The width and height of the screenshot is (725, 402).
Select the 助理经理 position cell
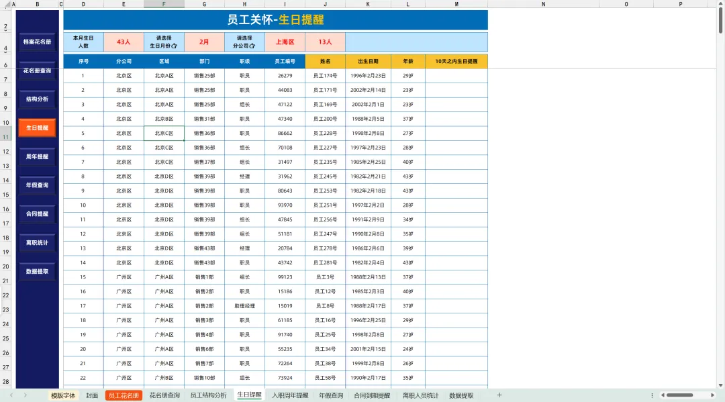[x=244, y=306]
